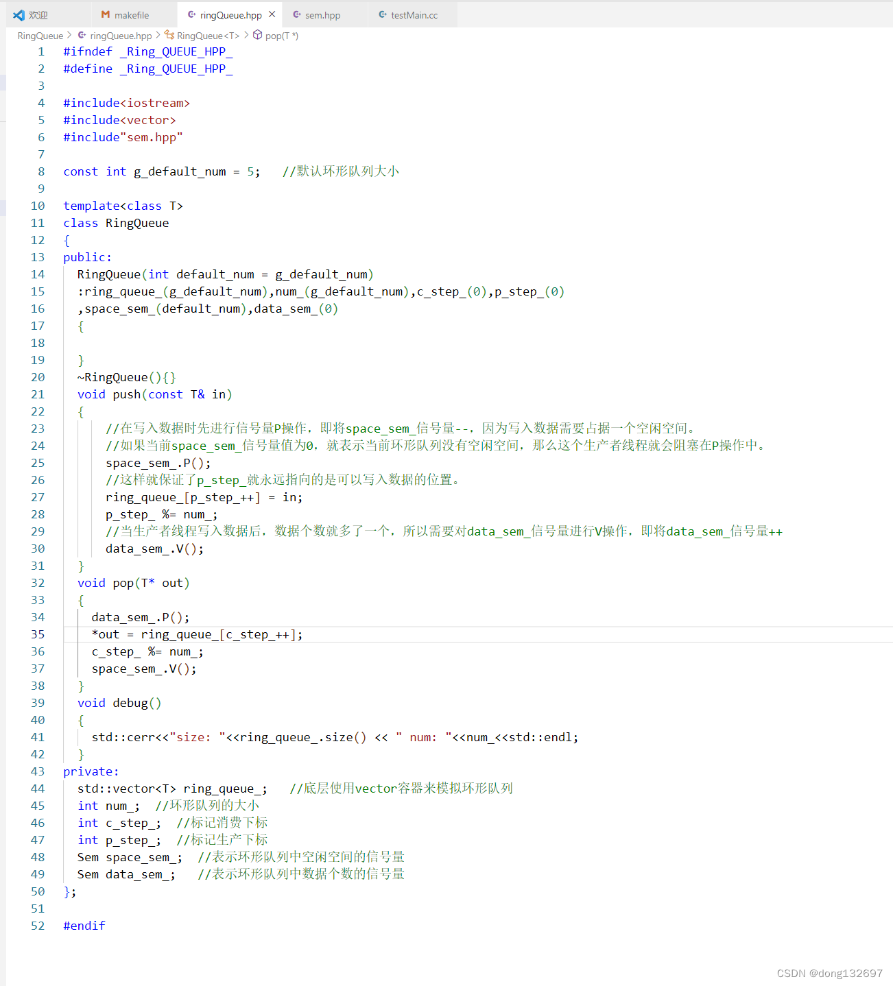Click the 'data_sem_.V();' statement

(x=155, y=549)
